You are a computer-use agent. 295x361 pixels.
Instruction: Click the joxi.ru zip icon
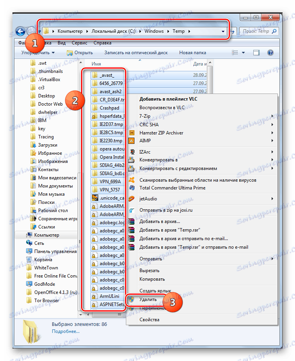(131, 210)
